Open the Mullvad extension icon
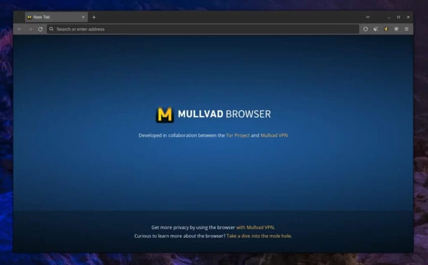 (386, 29)
